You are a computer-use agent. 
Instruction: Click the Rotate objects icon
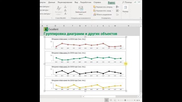[117, 14]
